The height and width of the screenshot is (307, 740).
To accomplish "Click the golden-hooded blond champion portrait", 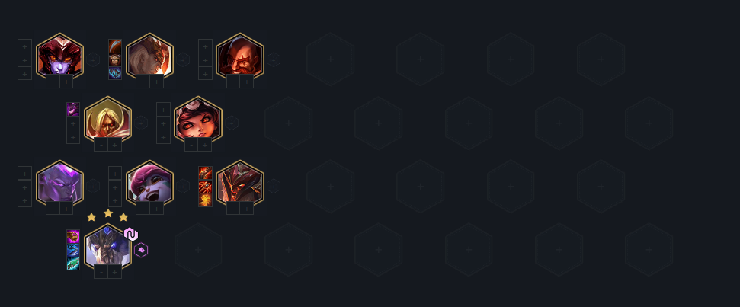I will [108, 120].
